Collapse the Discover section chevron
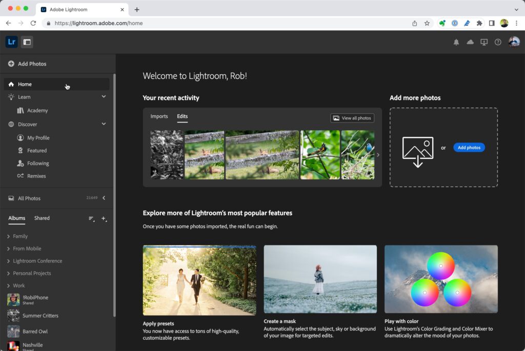525x351 pixels. click(x=104, y=124)
